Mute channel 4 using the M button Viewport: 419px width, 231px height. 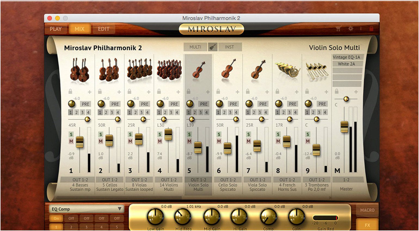[160, 141]
